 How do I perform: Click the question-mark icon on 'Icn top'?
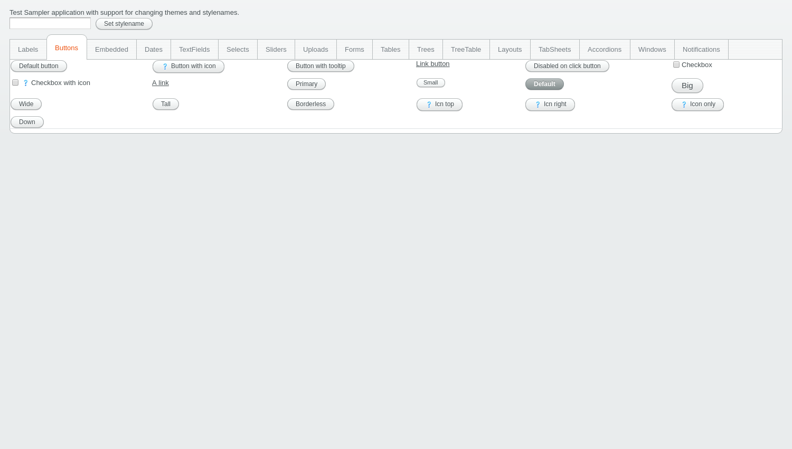point(429,105)
